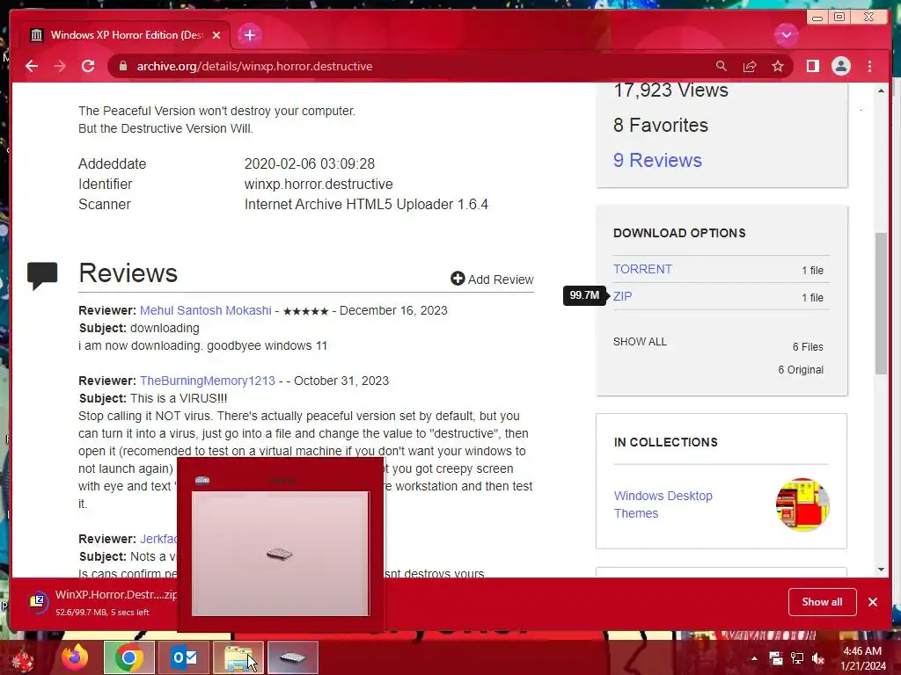
Task: Bookmark this page with star icon
Action: [778, 66]
